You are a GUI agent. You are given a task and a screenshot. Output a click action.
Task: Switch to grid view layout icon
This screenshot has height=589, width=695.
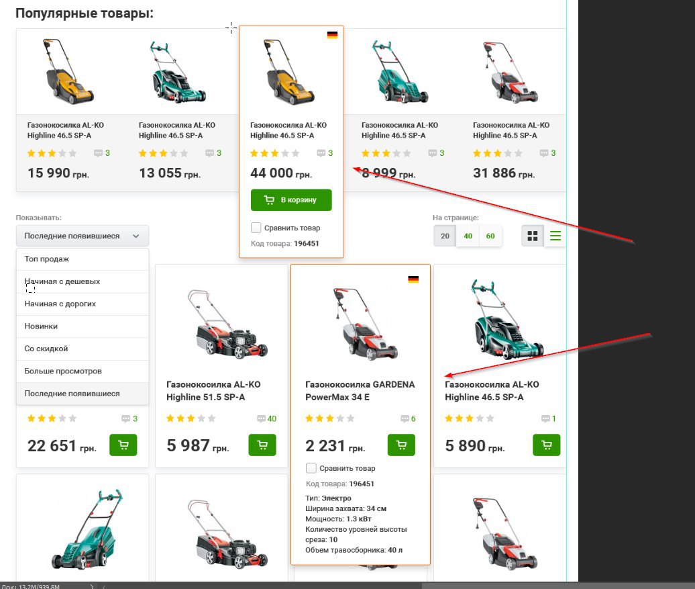(533, 236)
